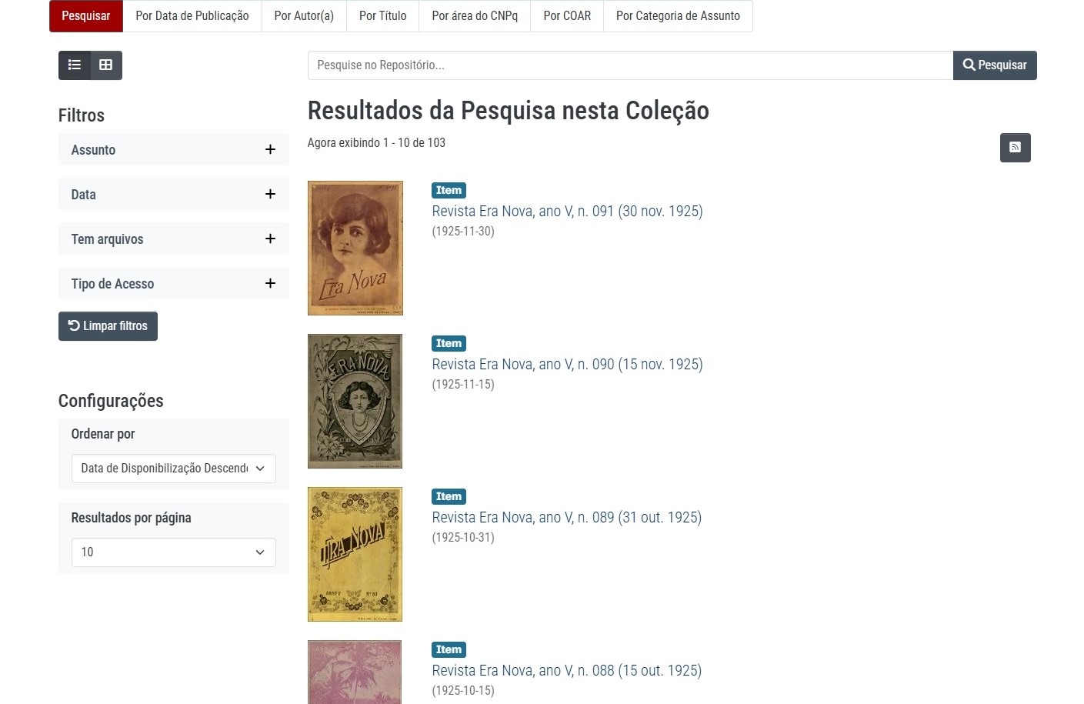This screenshot has width=1084, height=704.
Task: Select the Por Autor(a) tab
Action: pos(304,16)
